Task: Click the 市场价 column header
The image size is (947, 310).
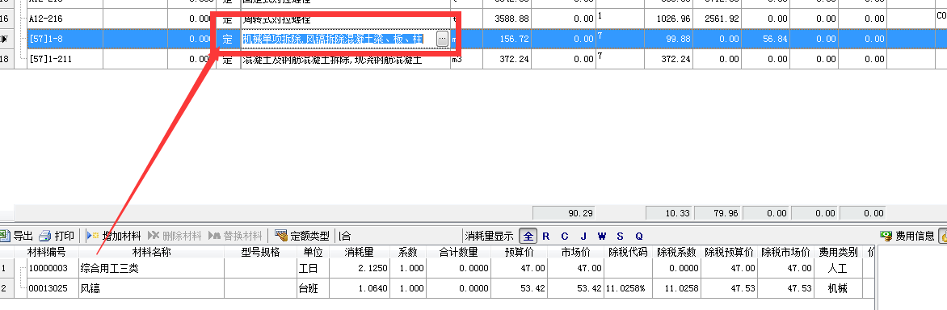Action: [x=576, y=252]
